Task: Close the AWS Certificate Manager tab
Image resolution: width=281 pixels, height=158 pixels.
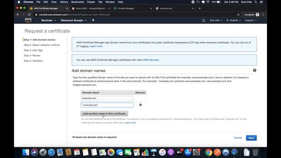Action: tap(67, 8)
